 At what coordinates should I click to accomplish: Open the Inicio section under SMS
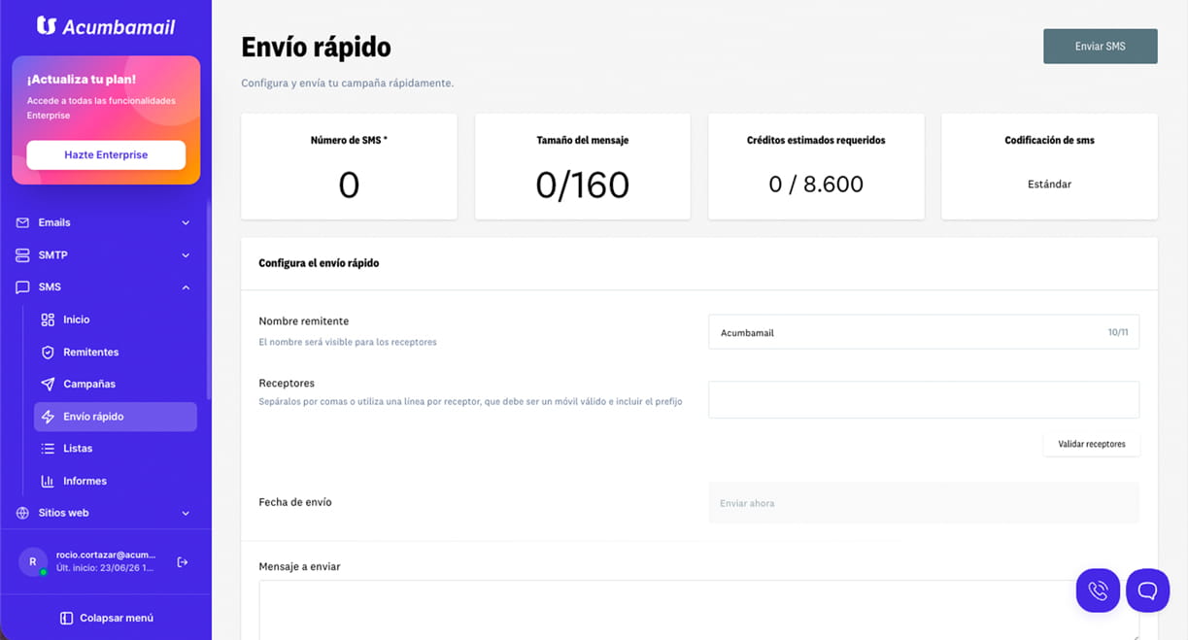click(115, 320)
